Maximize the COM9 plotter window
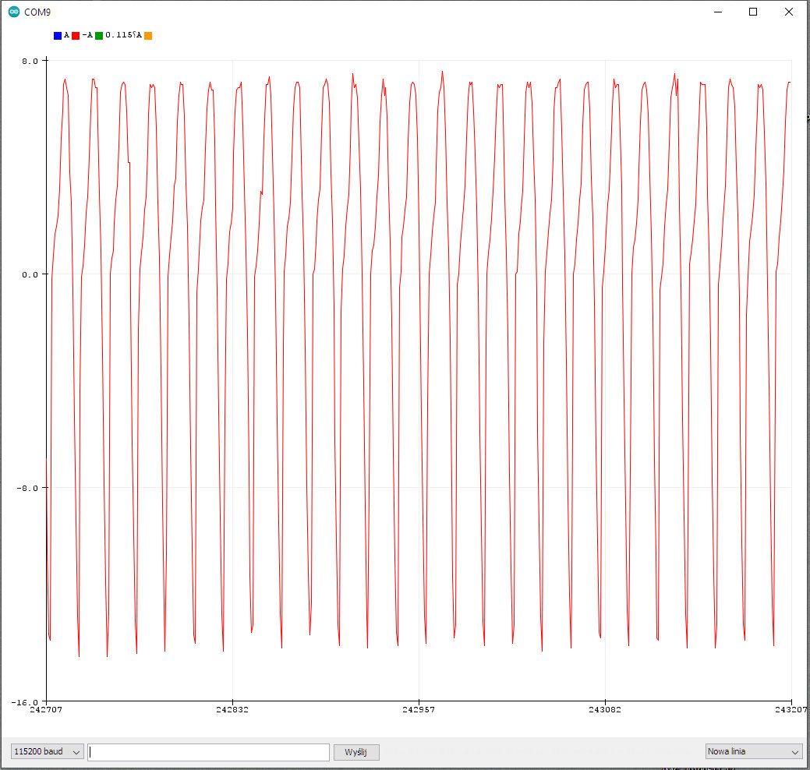The width and height of the screenshot is (810, 770). (753, 12)
